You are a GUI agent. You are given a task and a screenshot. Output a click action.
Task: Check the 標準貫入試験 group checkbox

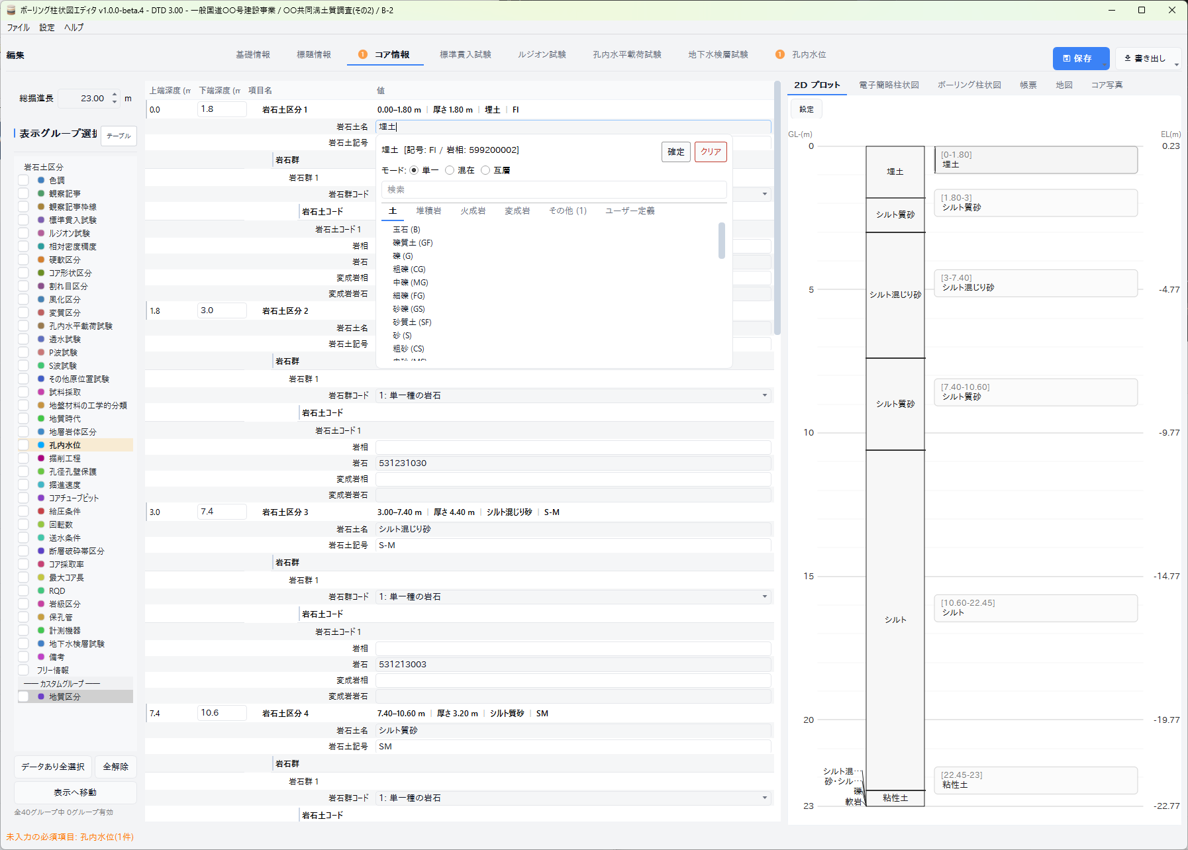pyautogui.click(x=23, y=220)
